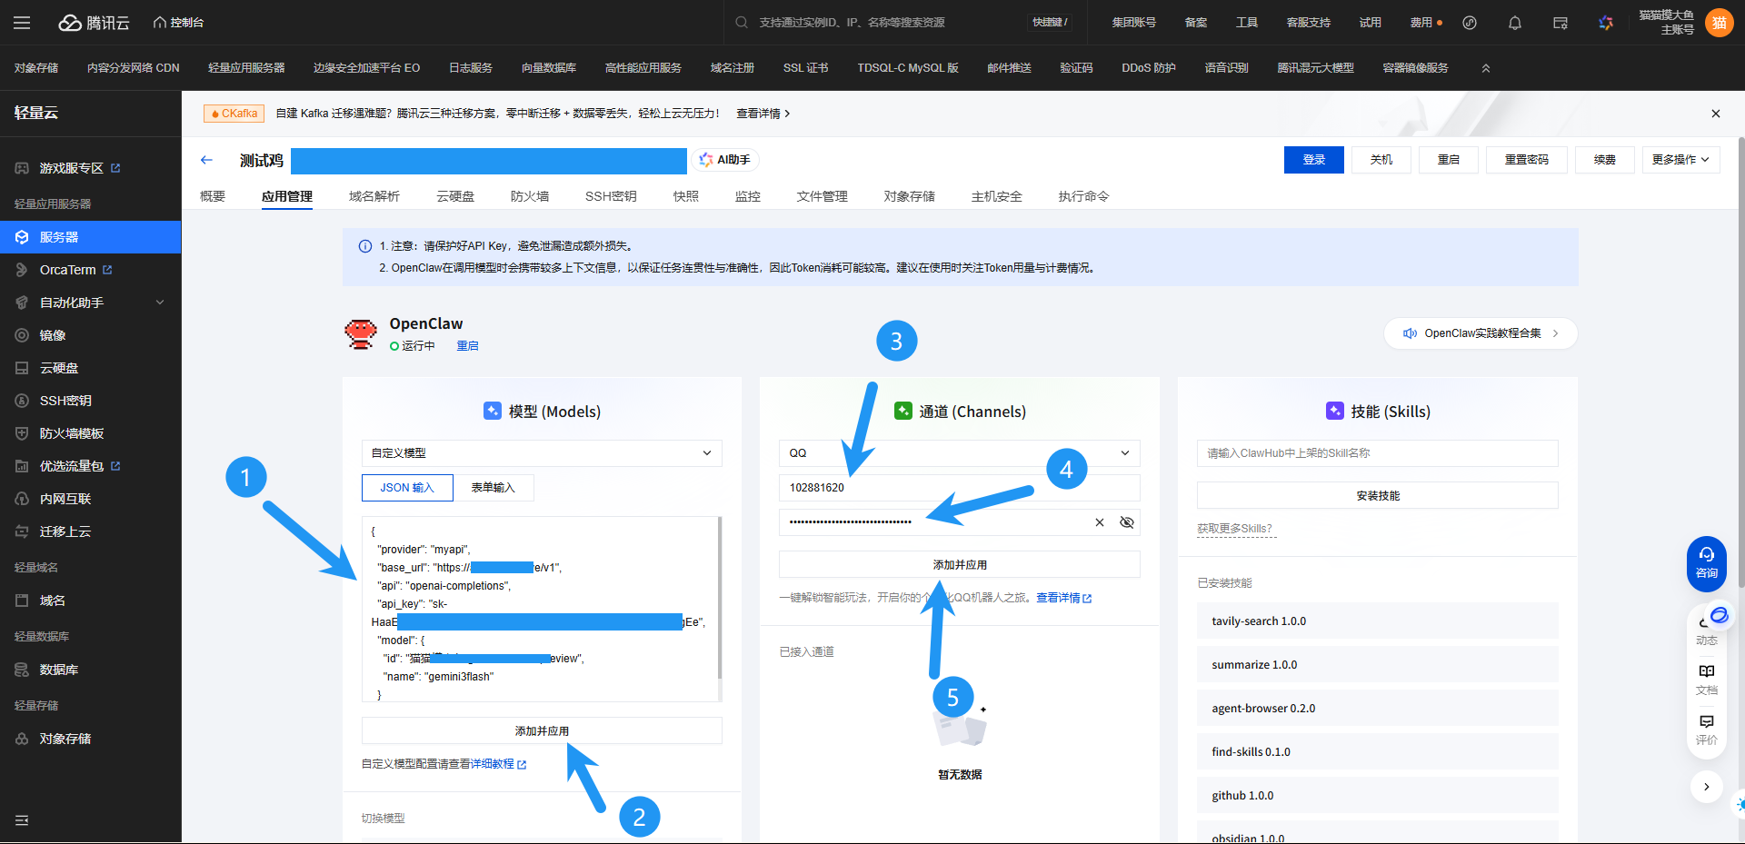
Task: Expand the QQ channel dropdown
Action: pyautogui.click(x=959, y=453)
